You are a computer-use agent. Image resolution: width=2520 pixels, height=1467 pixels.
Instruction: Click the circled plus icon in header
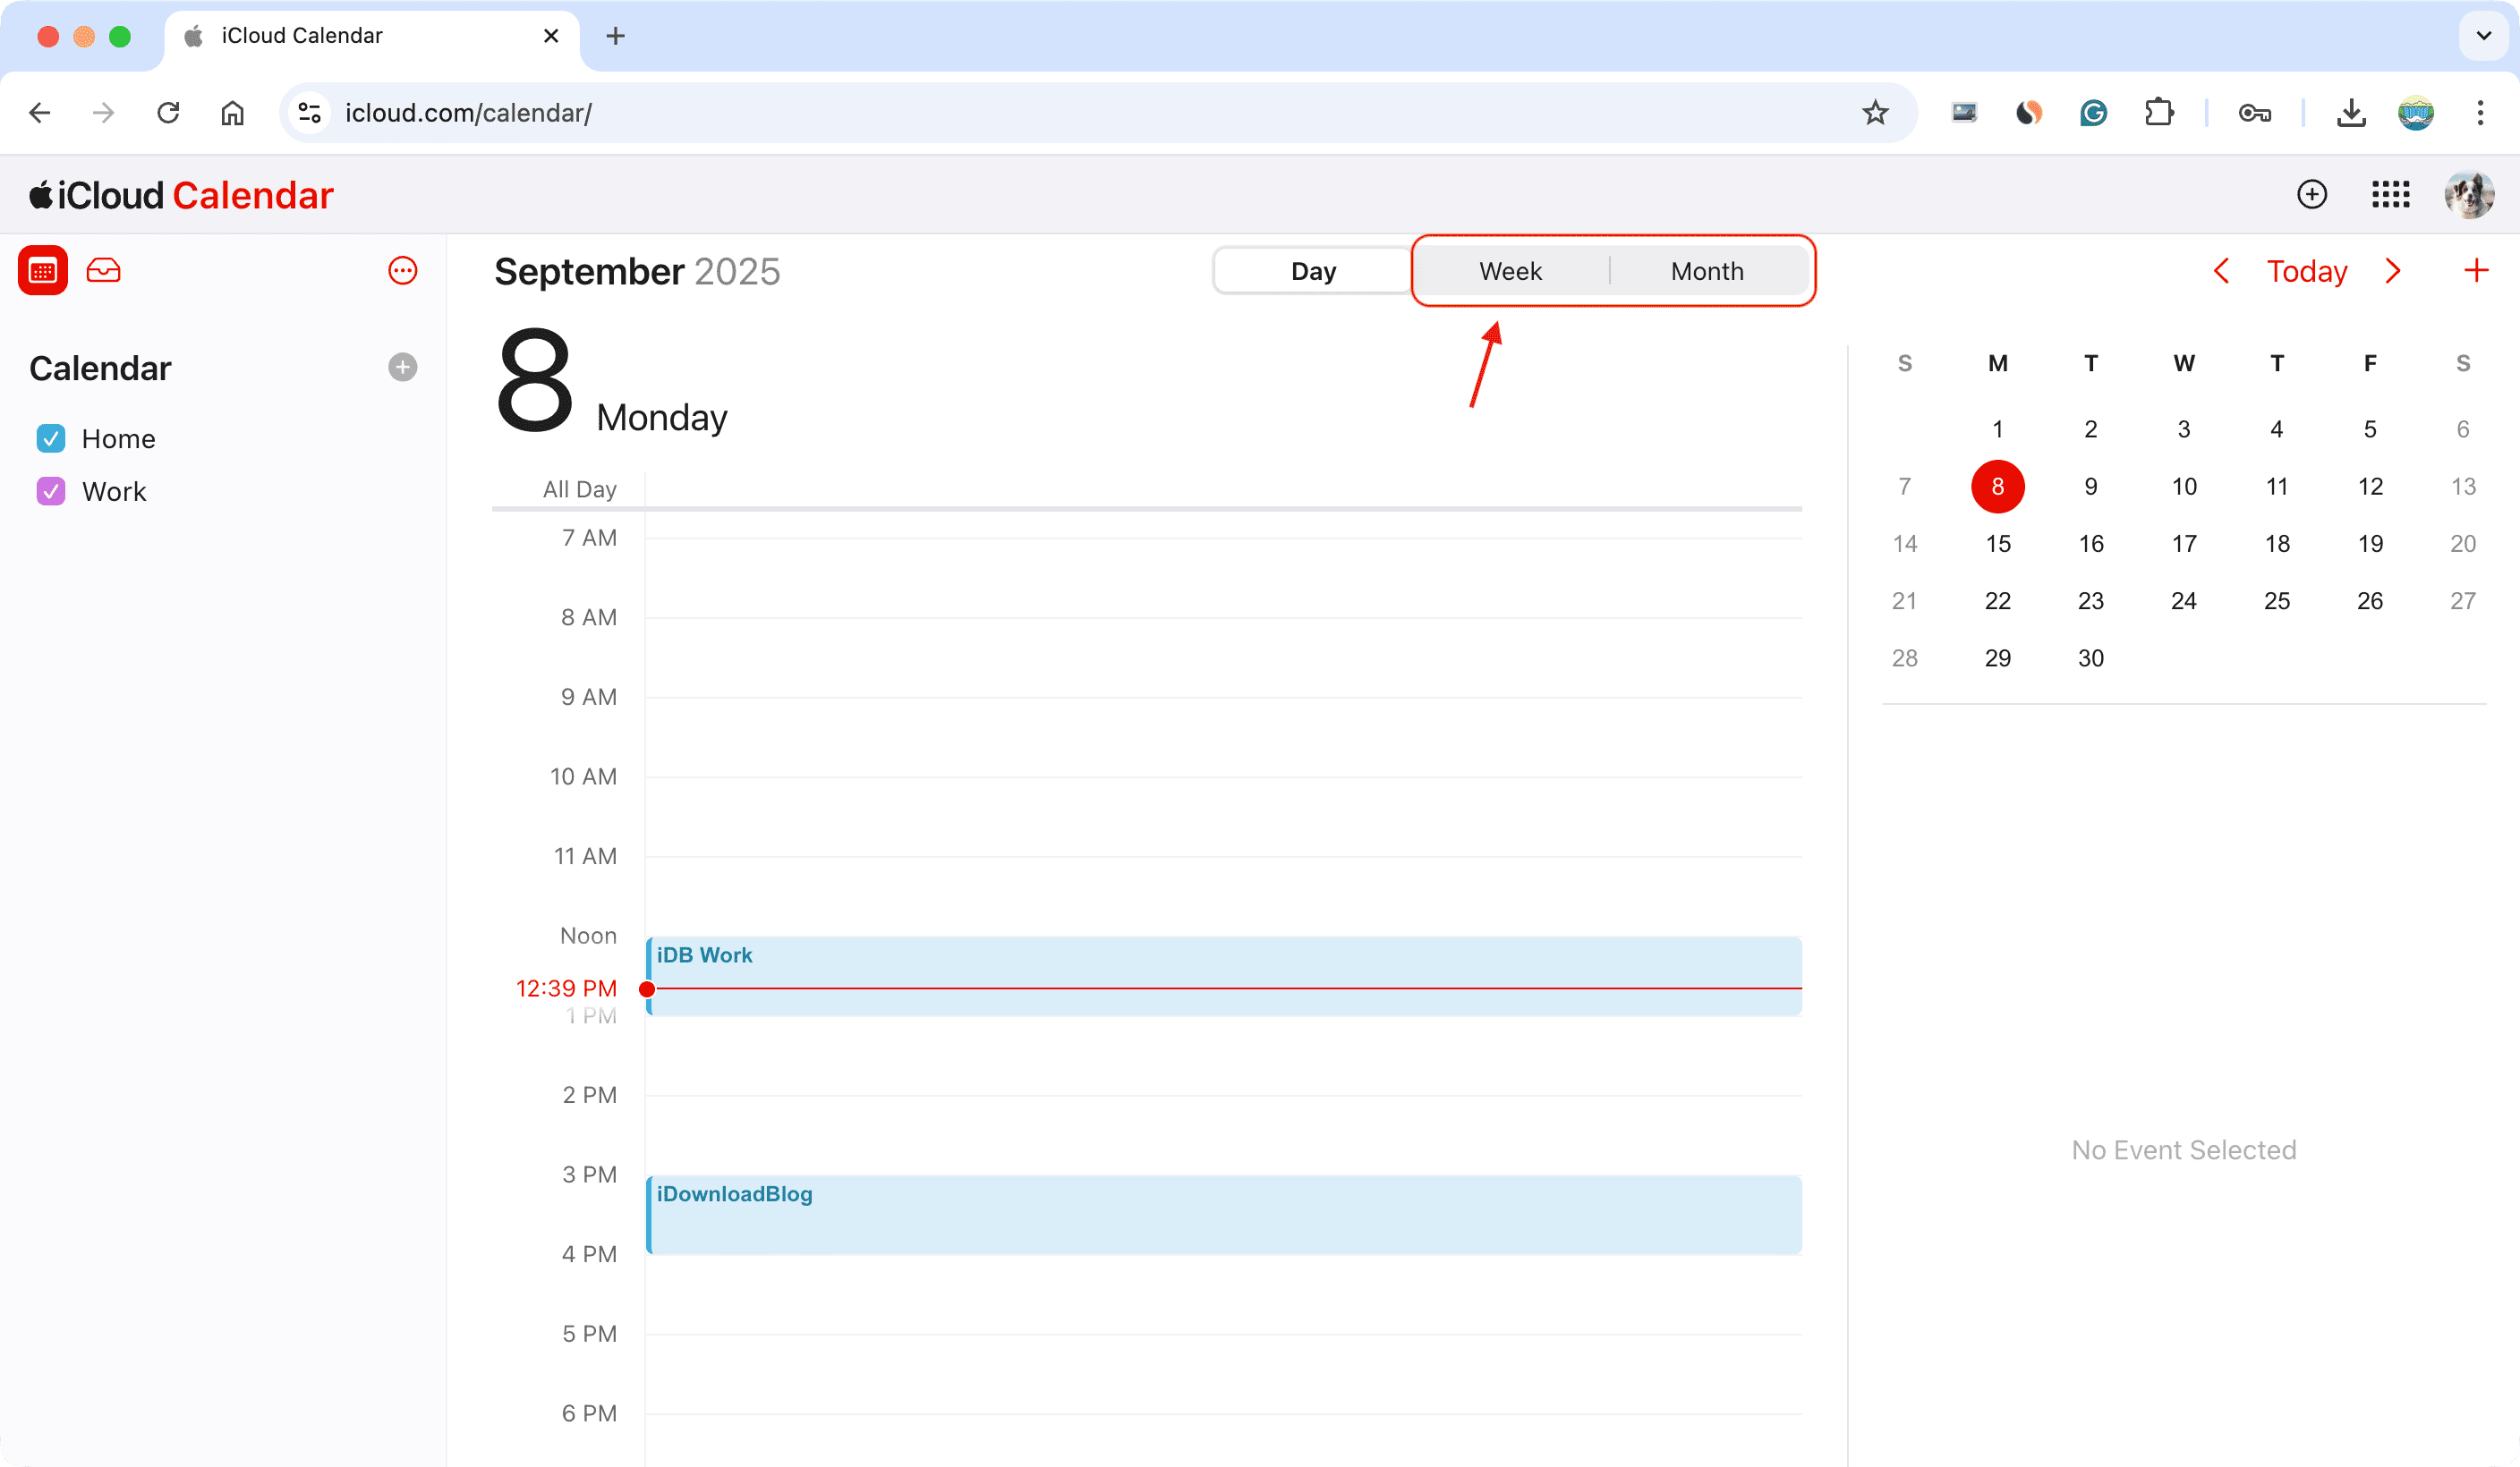pyautogui.click(x=2311, y=194)
